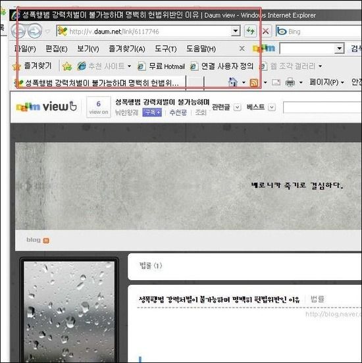The image size is (362, 363).
Task: Open the 편집(E) menu
Action: [x=57, y=49]
